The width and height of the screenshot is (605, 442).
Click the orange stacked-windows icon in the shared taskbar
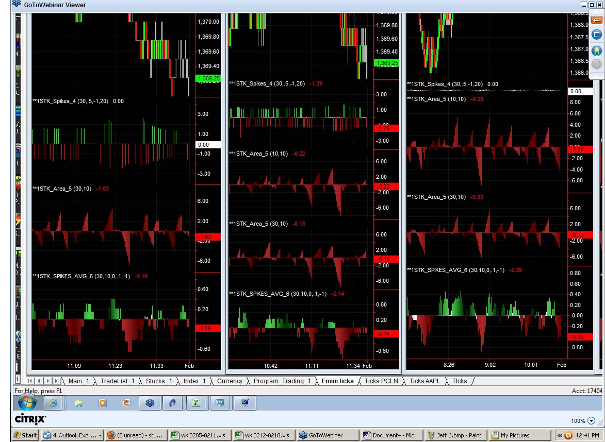pos(126,403)
